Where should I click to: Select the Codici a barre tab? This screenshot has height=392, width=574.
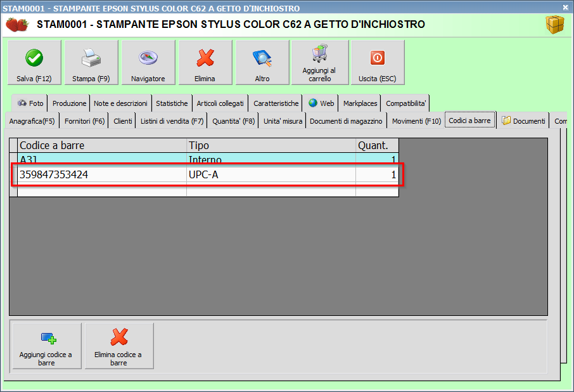[x=470, y=120]
